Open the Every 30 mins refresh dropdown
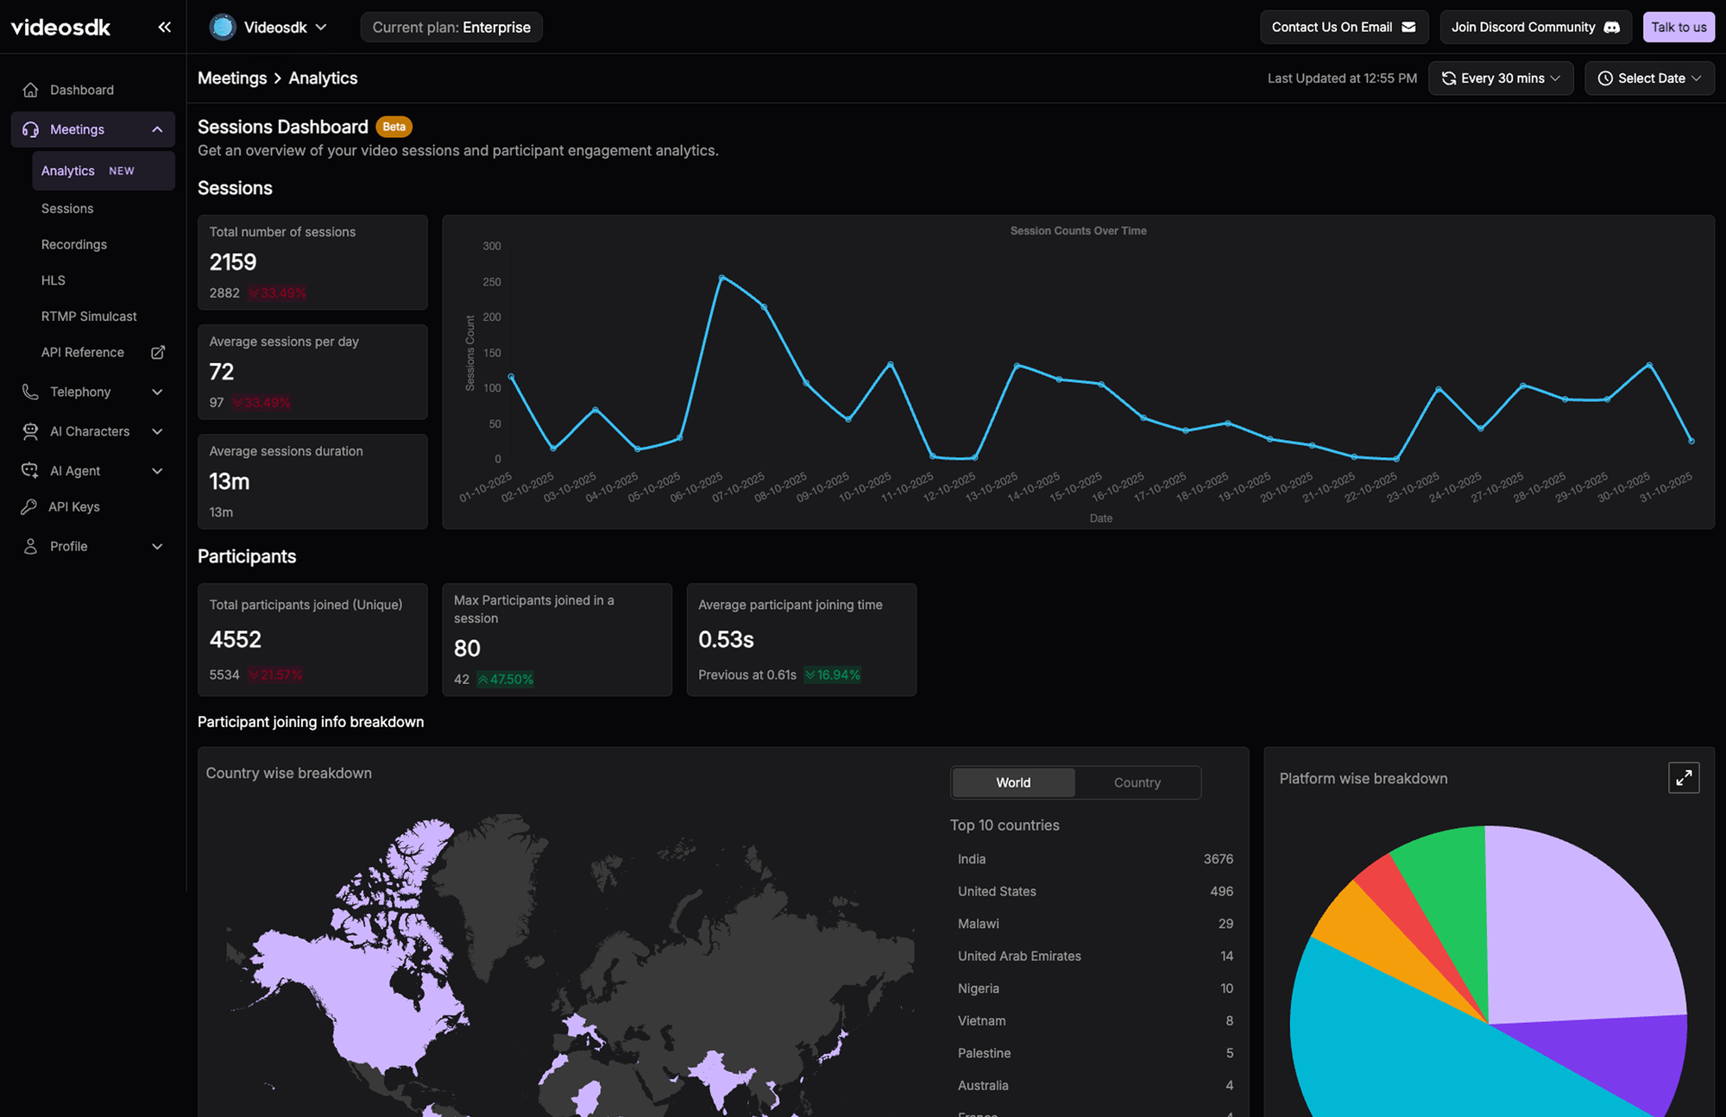 [1501, 78]
